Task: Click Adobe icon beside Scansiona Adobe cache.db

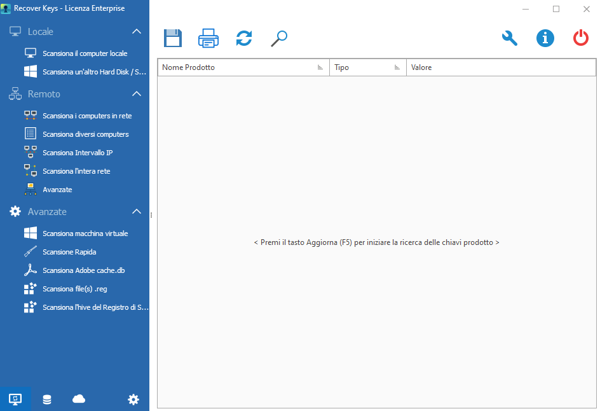Action: click(x=31, y=270)
